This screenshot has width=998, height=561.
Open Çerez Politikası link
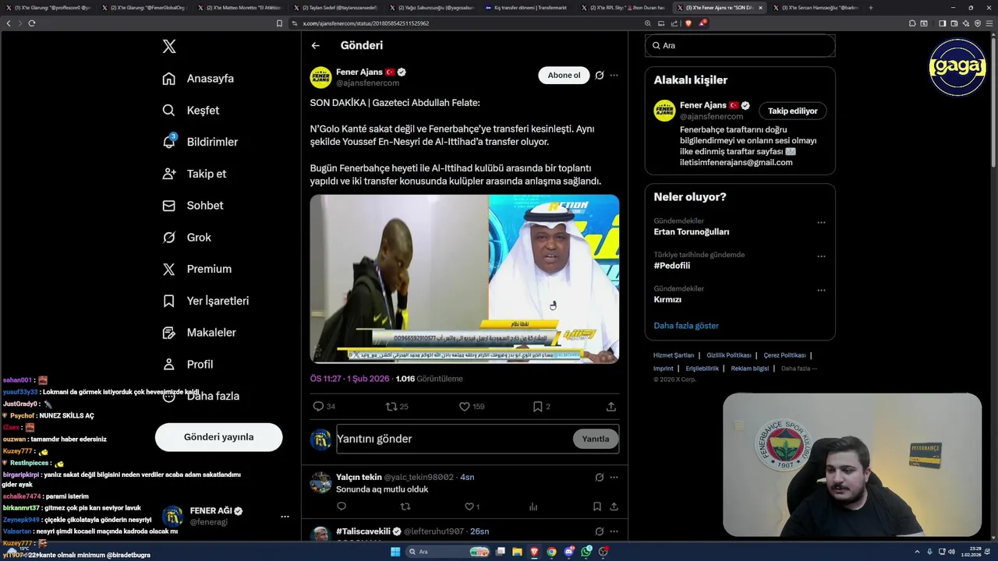(784, 355)
